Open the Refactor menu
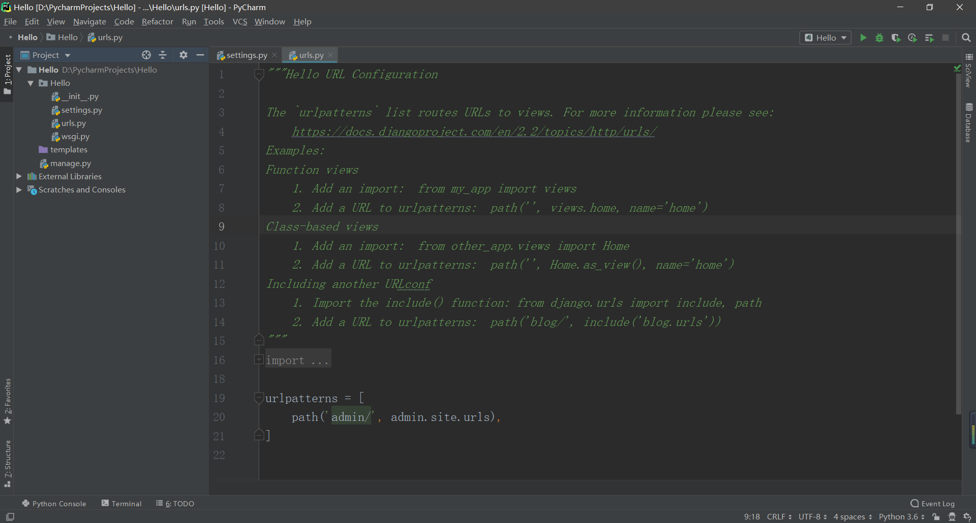 point(157,21)
